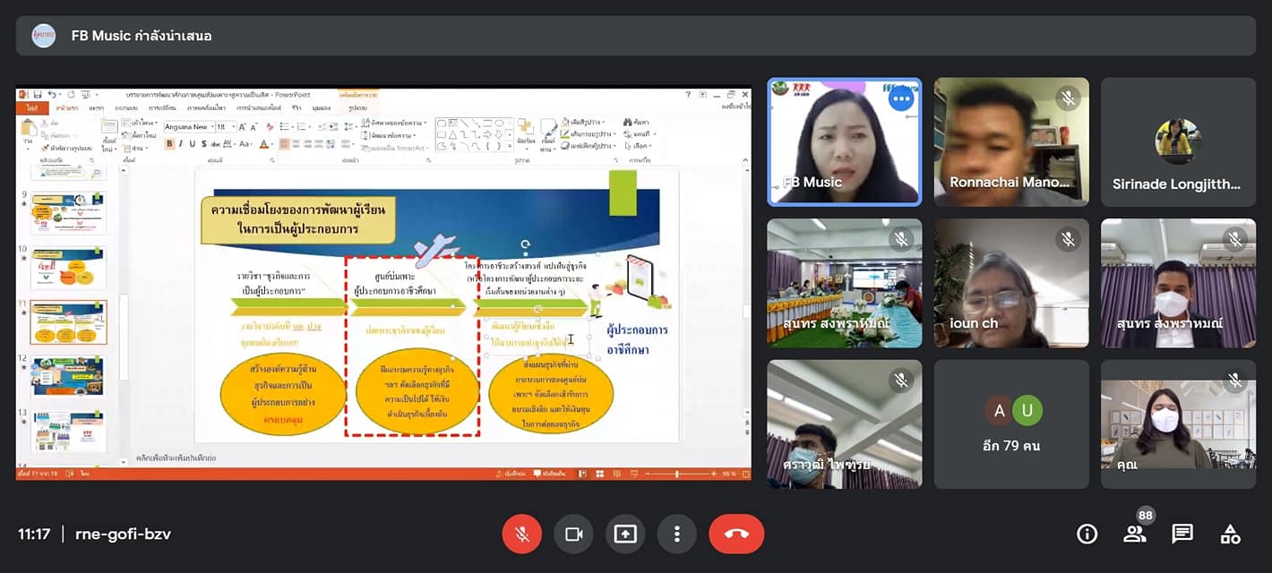
Task: Click the Save icon in PowerPoint title bar
Action: point(37,94)
